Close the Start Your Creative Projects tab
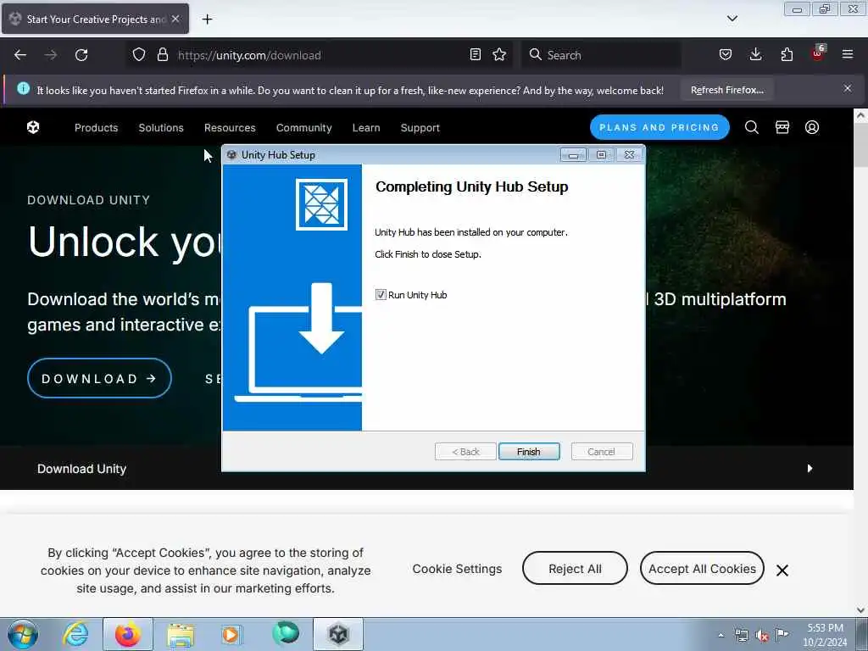The width and height of the screenshot is (868, 651). 175,19
